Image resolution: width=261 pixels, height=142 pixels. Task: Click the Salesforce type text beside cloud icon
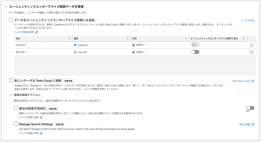pyautogui.click(x=83, y=45)
